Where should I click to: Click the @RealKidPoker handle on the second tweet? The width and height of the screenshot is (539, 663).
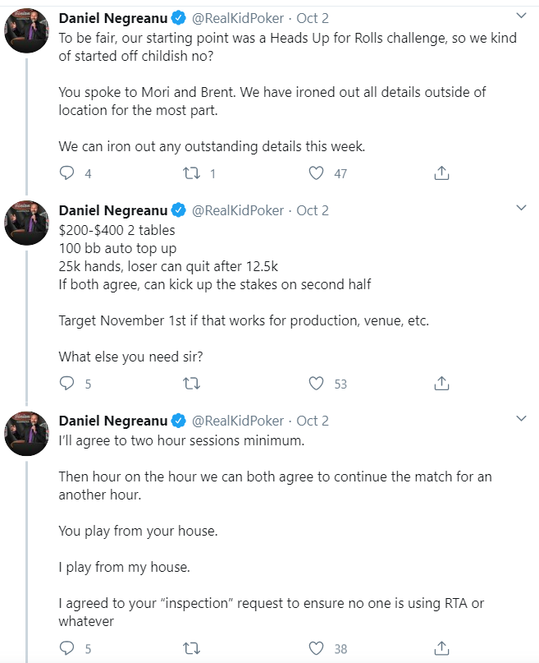click(238, 210)
